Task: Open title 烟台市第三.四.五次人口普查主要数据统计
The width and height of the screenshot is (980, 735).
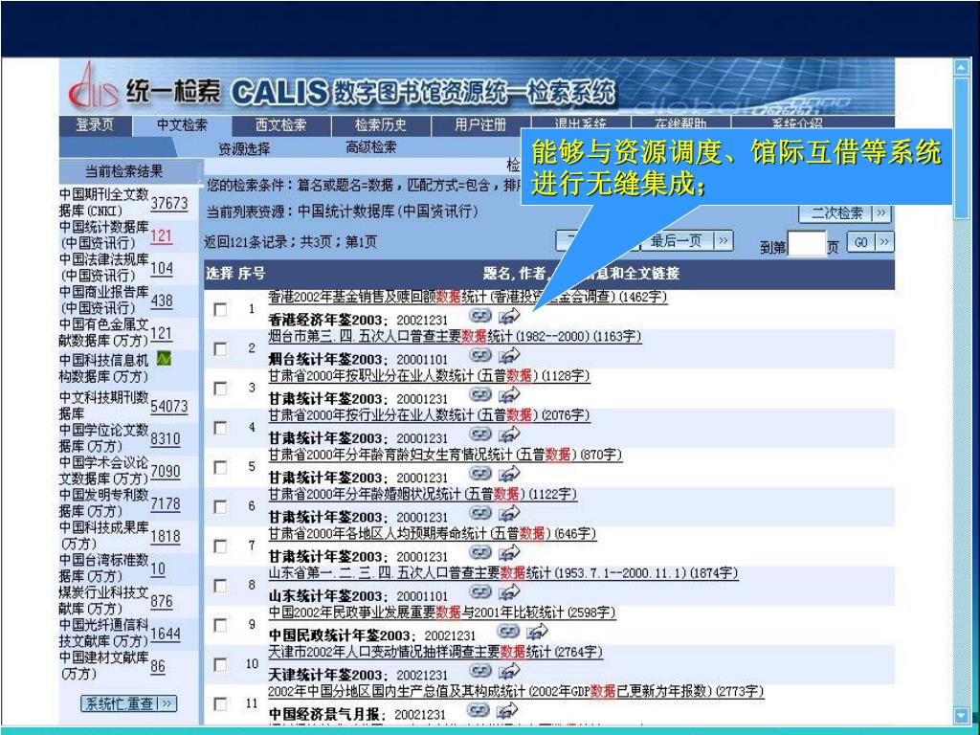Action: 455,336
